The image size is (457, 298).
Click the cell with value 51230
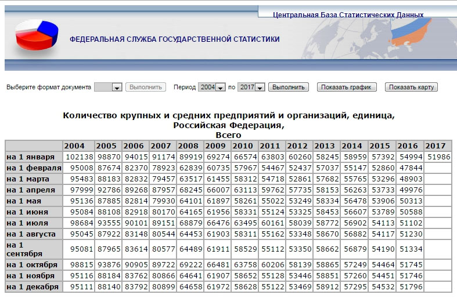[x=410, y=234]
